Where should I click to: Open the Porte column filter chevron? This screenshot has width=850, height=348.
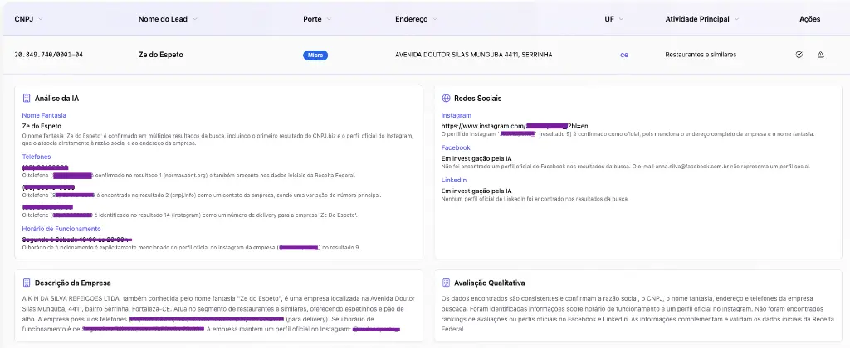329,18
